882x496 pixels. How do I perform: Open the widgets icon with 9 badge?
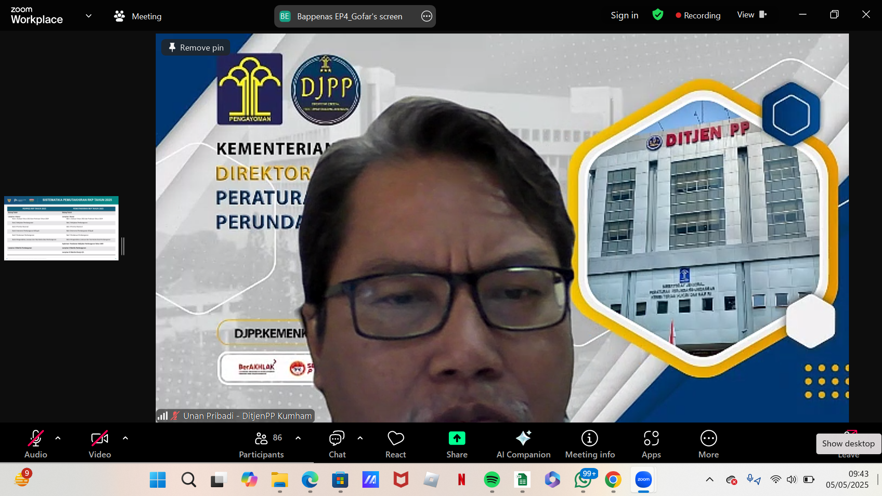22,479
